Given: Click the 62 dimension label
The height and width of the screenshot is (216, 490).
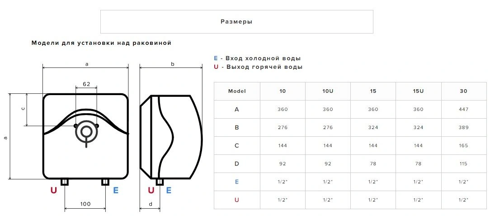Looking at the screenshot, I should pos(86,84).
